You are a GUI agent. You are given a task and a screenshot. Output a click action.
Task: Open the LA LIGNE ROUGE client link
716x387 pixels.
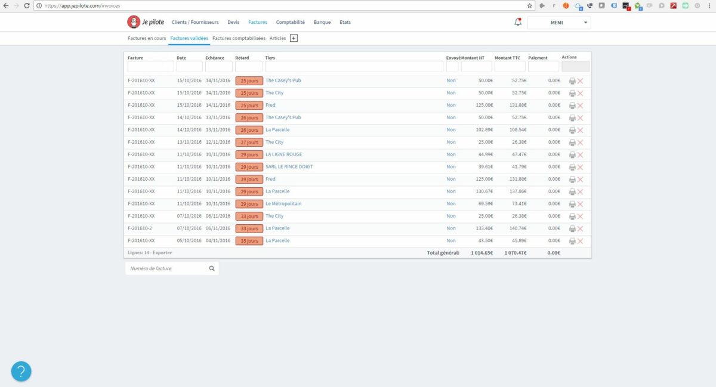coord(283,154)
